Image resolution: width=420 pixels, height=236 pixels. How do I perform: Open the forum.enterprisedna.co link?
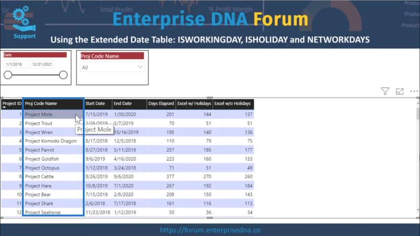tap(210, 230)
